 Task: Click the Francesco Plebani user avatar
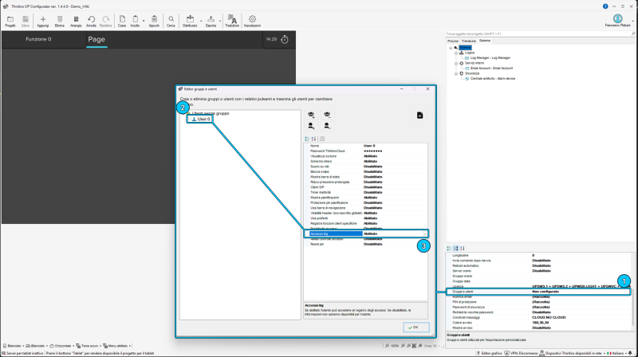tap(617, 18)
